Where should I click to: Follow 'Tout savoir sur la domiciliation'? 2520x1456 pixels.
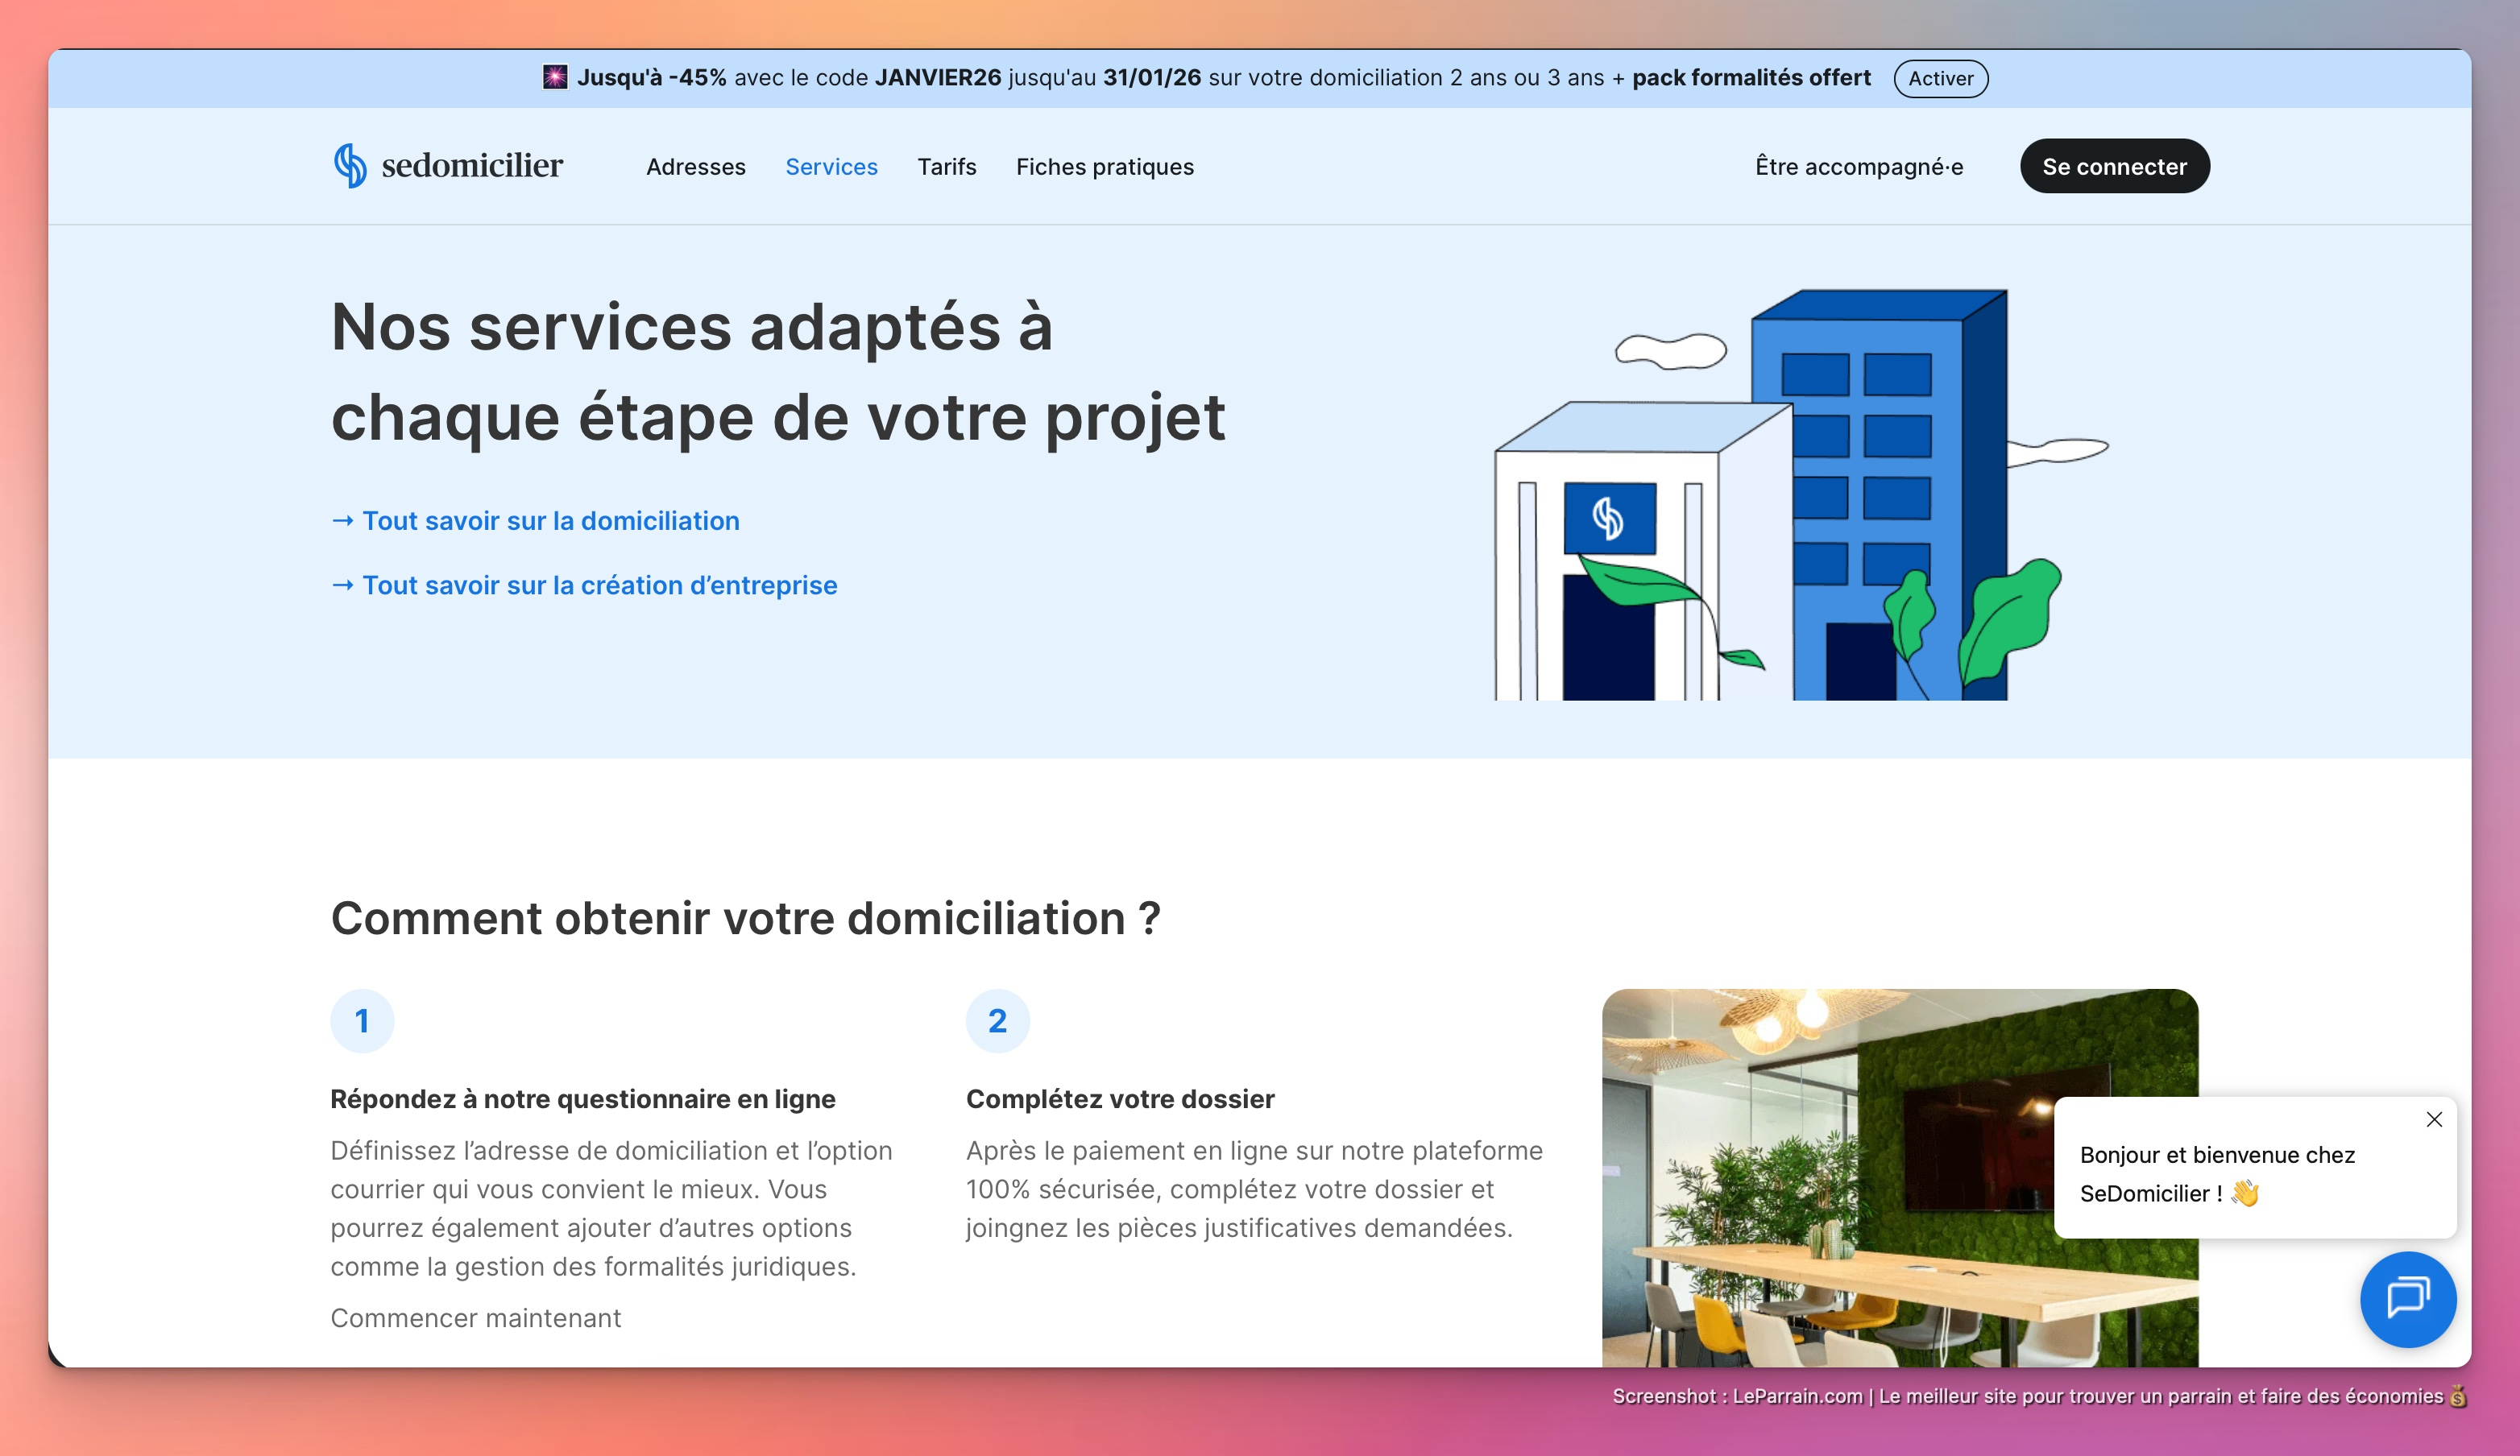click(x=551, y=519)
